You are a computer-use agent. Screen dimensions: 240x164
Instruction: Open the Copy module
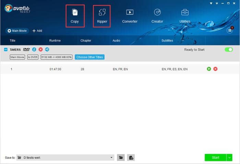(x=75, y=16)
